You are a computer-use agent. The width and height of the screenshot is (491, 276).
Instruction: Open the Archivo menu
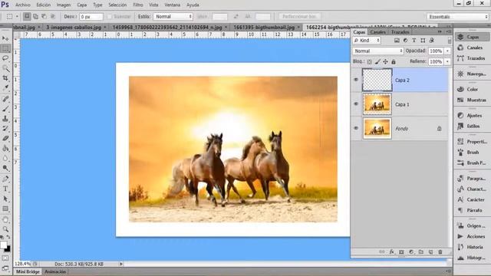tap(23, 5)
